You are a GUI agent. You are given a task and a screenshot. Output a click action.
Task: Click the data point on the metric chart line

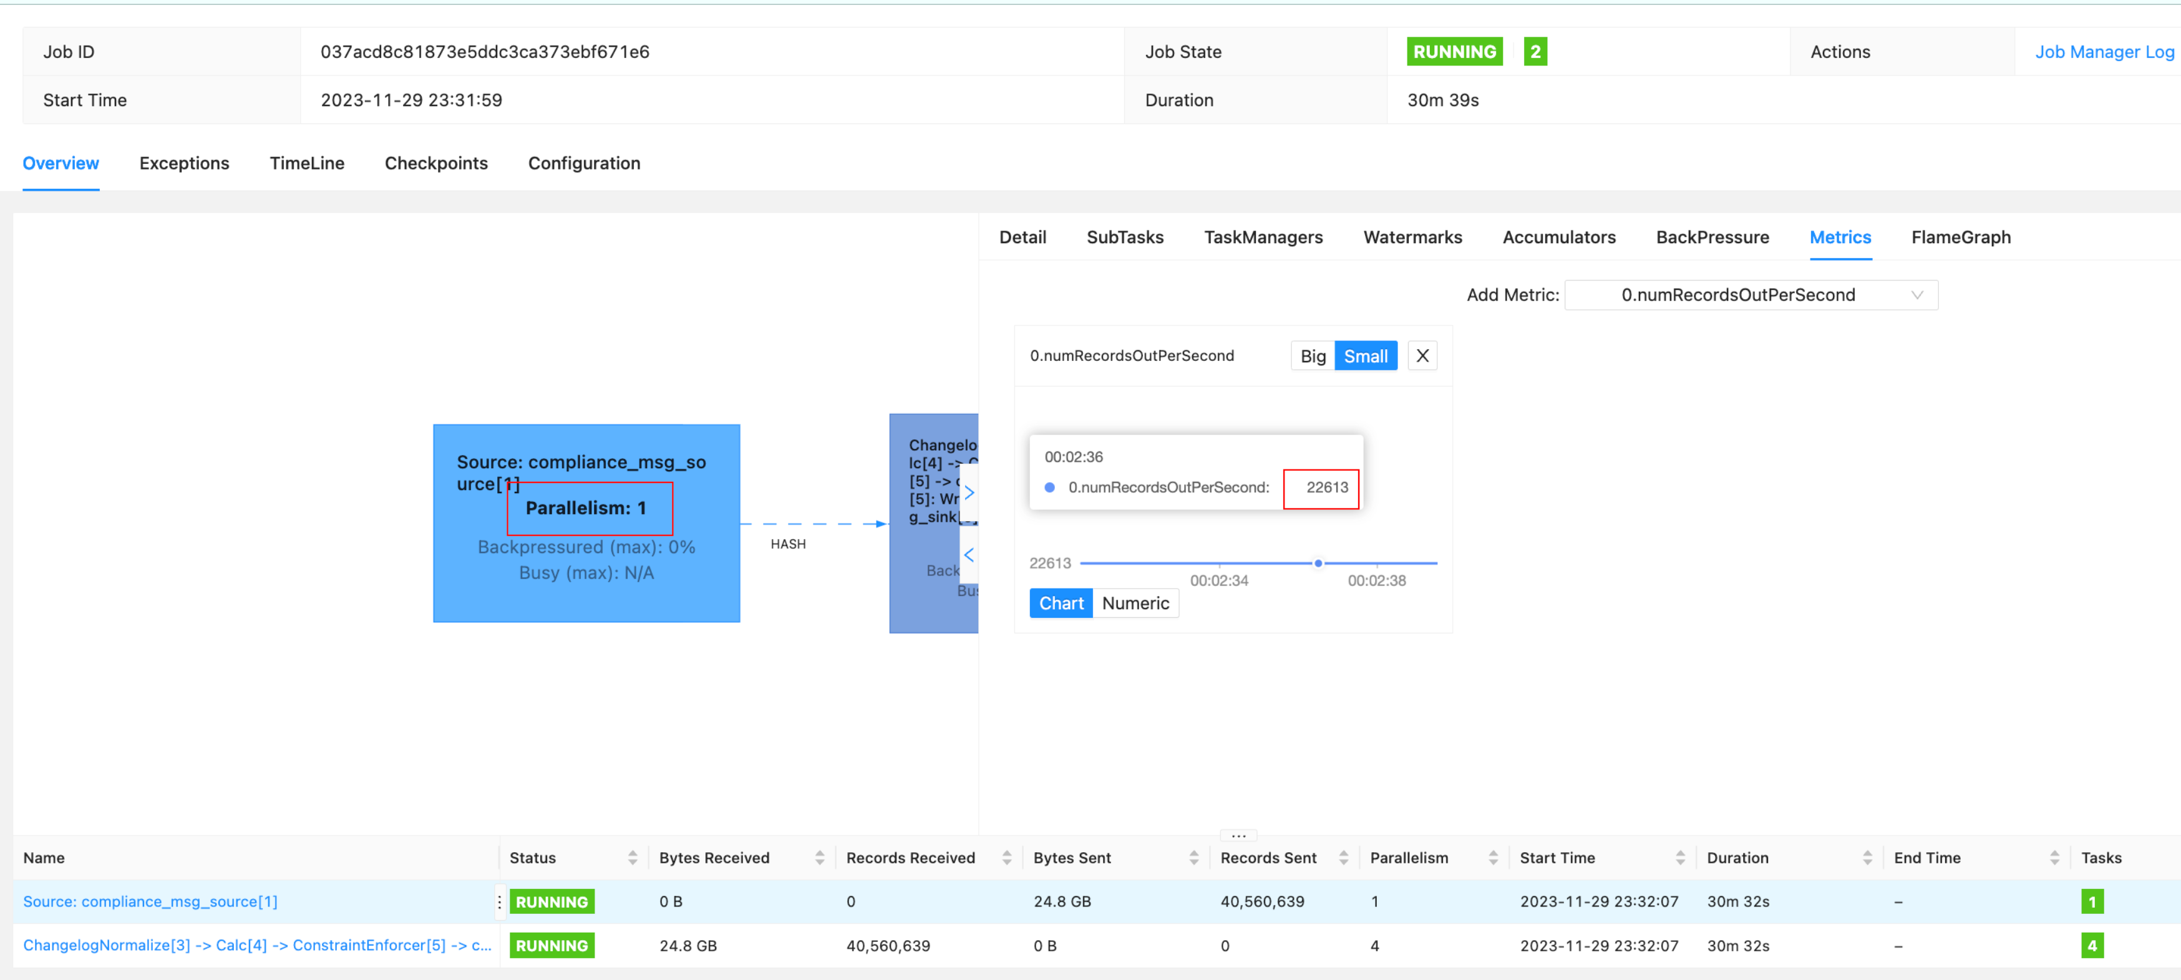[1318, 563]
